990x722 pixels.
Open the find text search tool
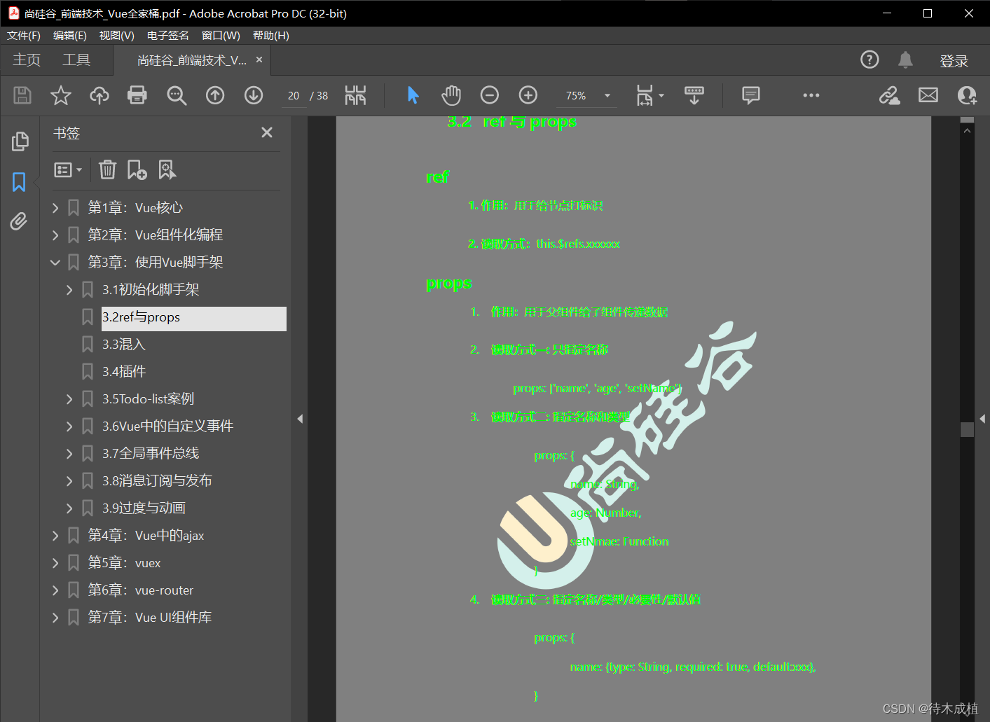coord(177,95)
